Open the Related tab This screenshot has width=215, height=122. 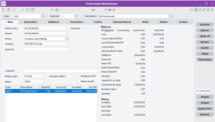pos(163,22)
